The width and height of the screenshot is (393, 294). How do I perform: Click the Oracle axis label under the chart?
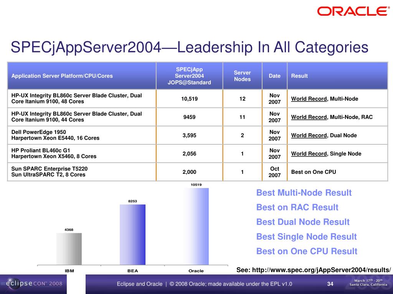coord(196,271)
